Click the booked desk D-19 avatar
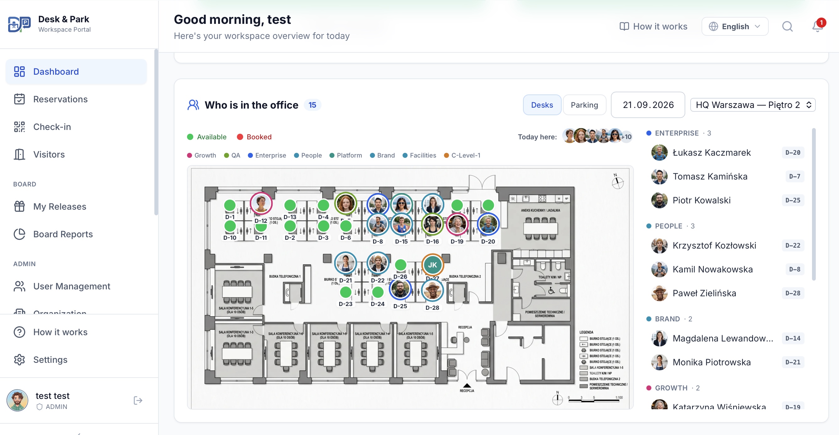Screen dimensions: 839x435 457,224
